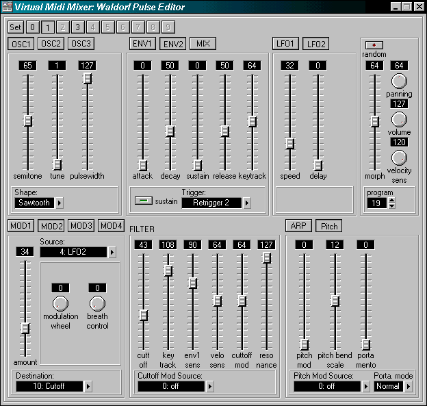Switch to the LFO1 tab
Viewport: 427px width, 406px height.
click(285, 44)
